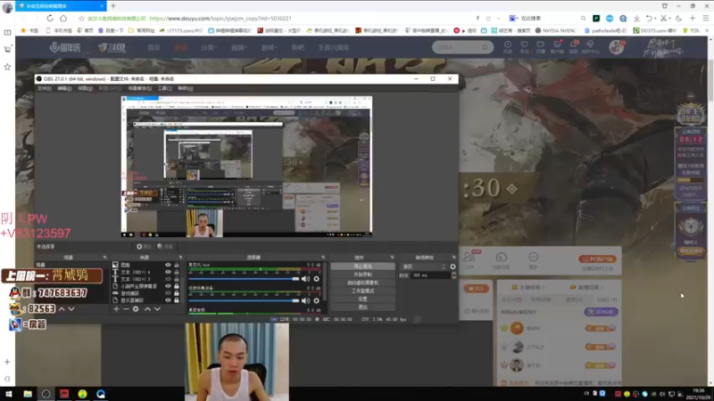This screenshot has width=714, height=401.
Task: Open File Explorer from the taskbar
Action: click(x=28, y=394)
